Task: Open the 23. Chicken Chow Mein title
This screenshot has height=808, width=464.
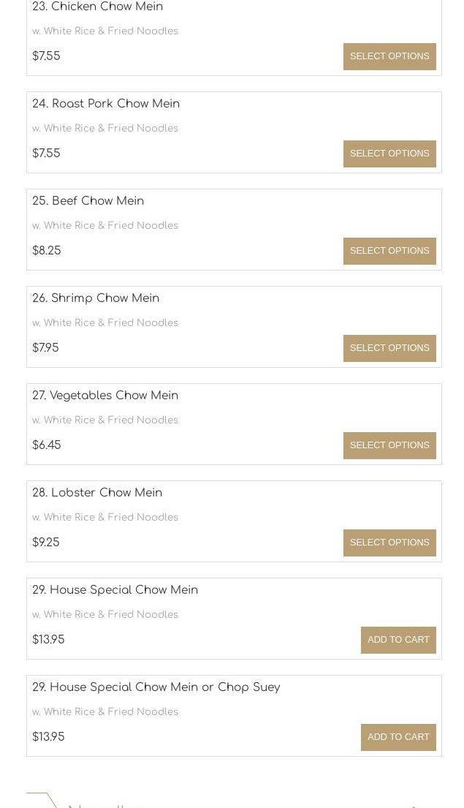Action: 97,7
